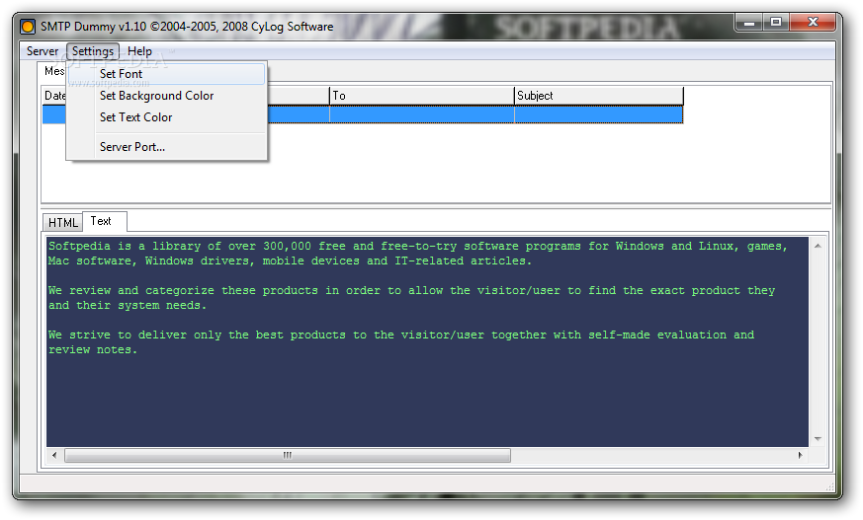
Task: Close the SMTP Dummy window
Action: [x=813, y=23]
